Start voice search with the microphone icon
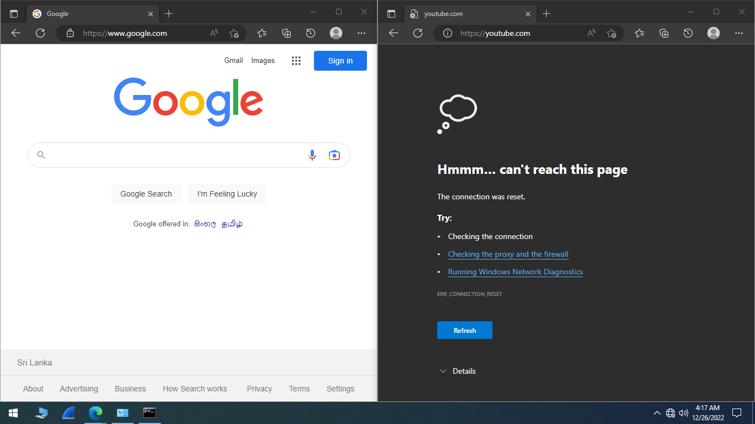 click(312, 155)
